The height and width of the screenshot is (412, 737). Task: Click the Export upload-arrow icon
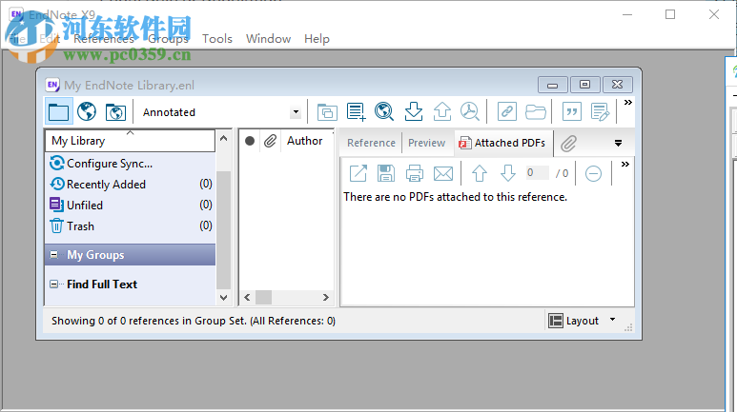point(441,111)
